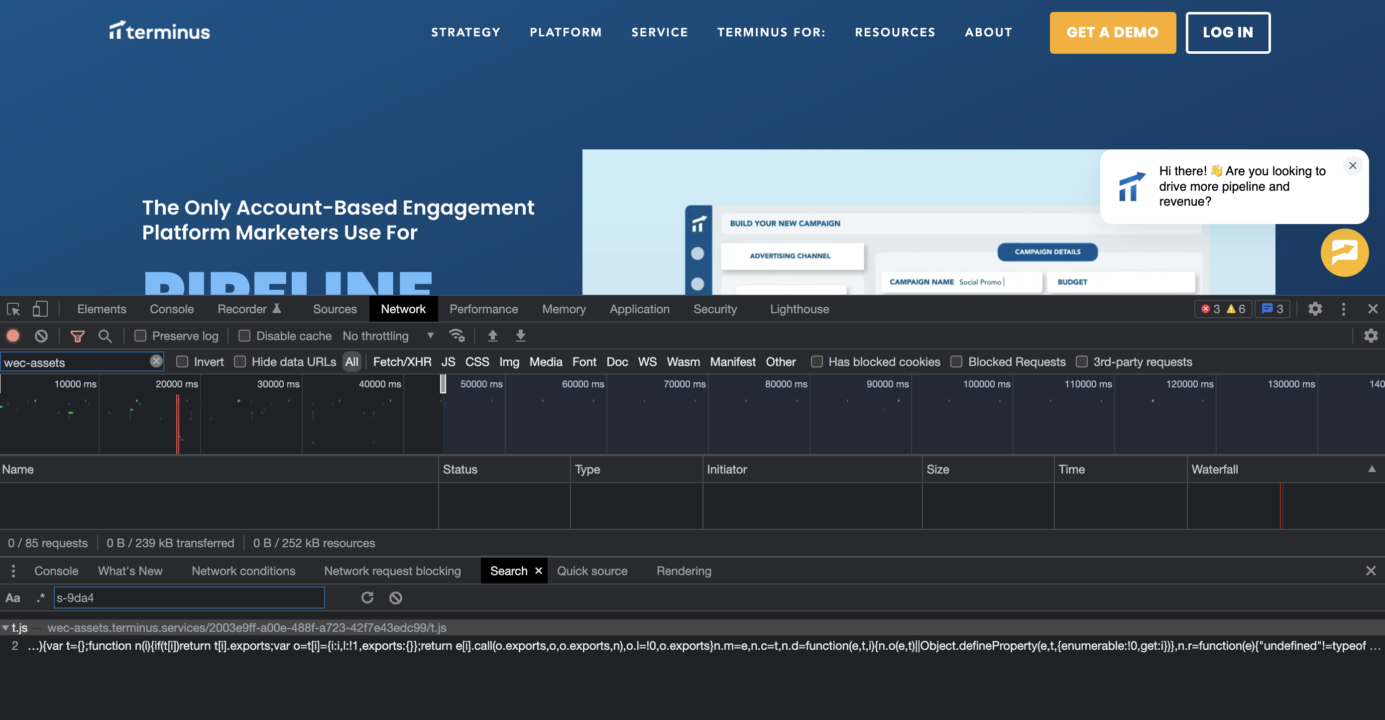Click GET A DEMO button

pos(1112,32)
